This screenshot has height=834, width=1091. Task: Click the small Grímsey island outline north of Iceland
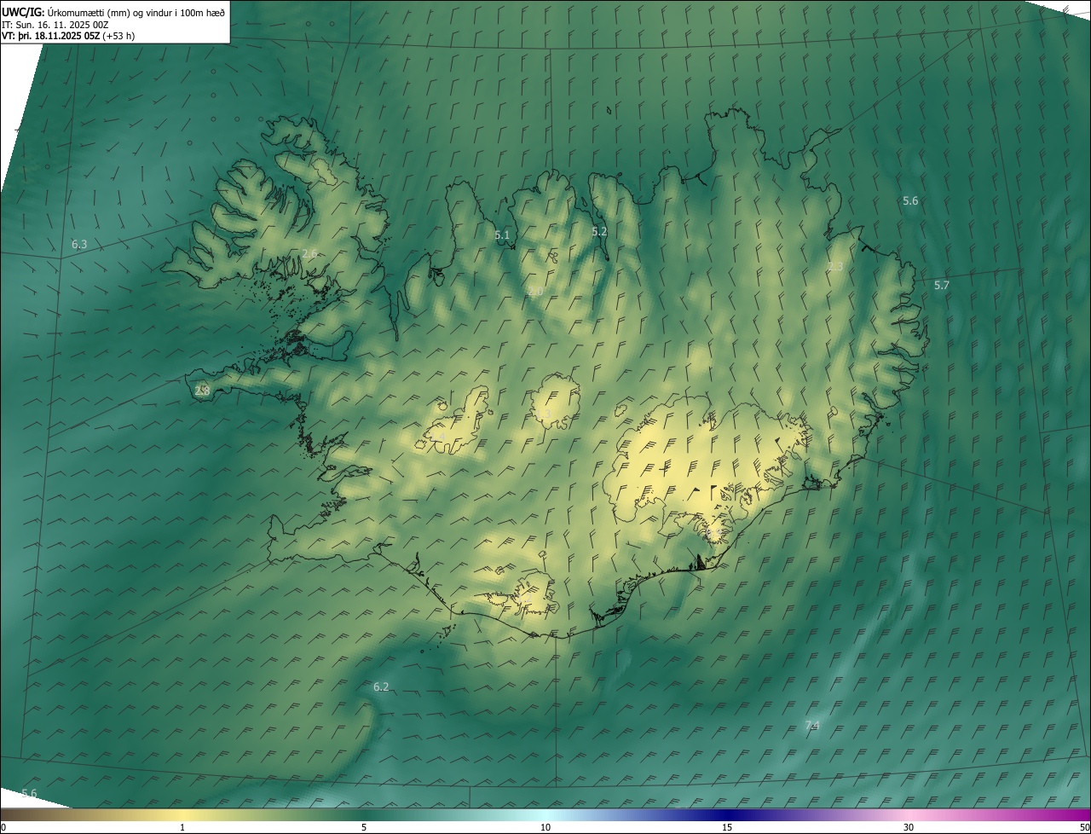(610, 109)
